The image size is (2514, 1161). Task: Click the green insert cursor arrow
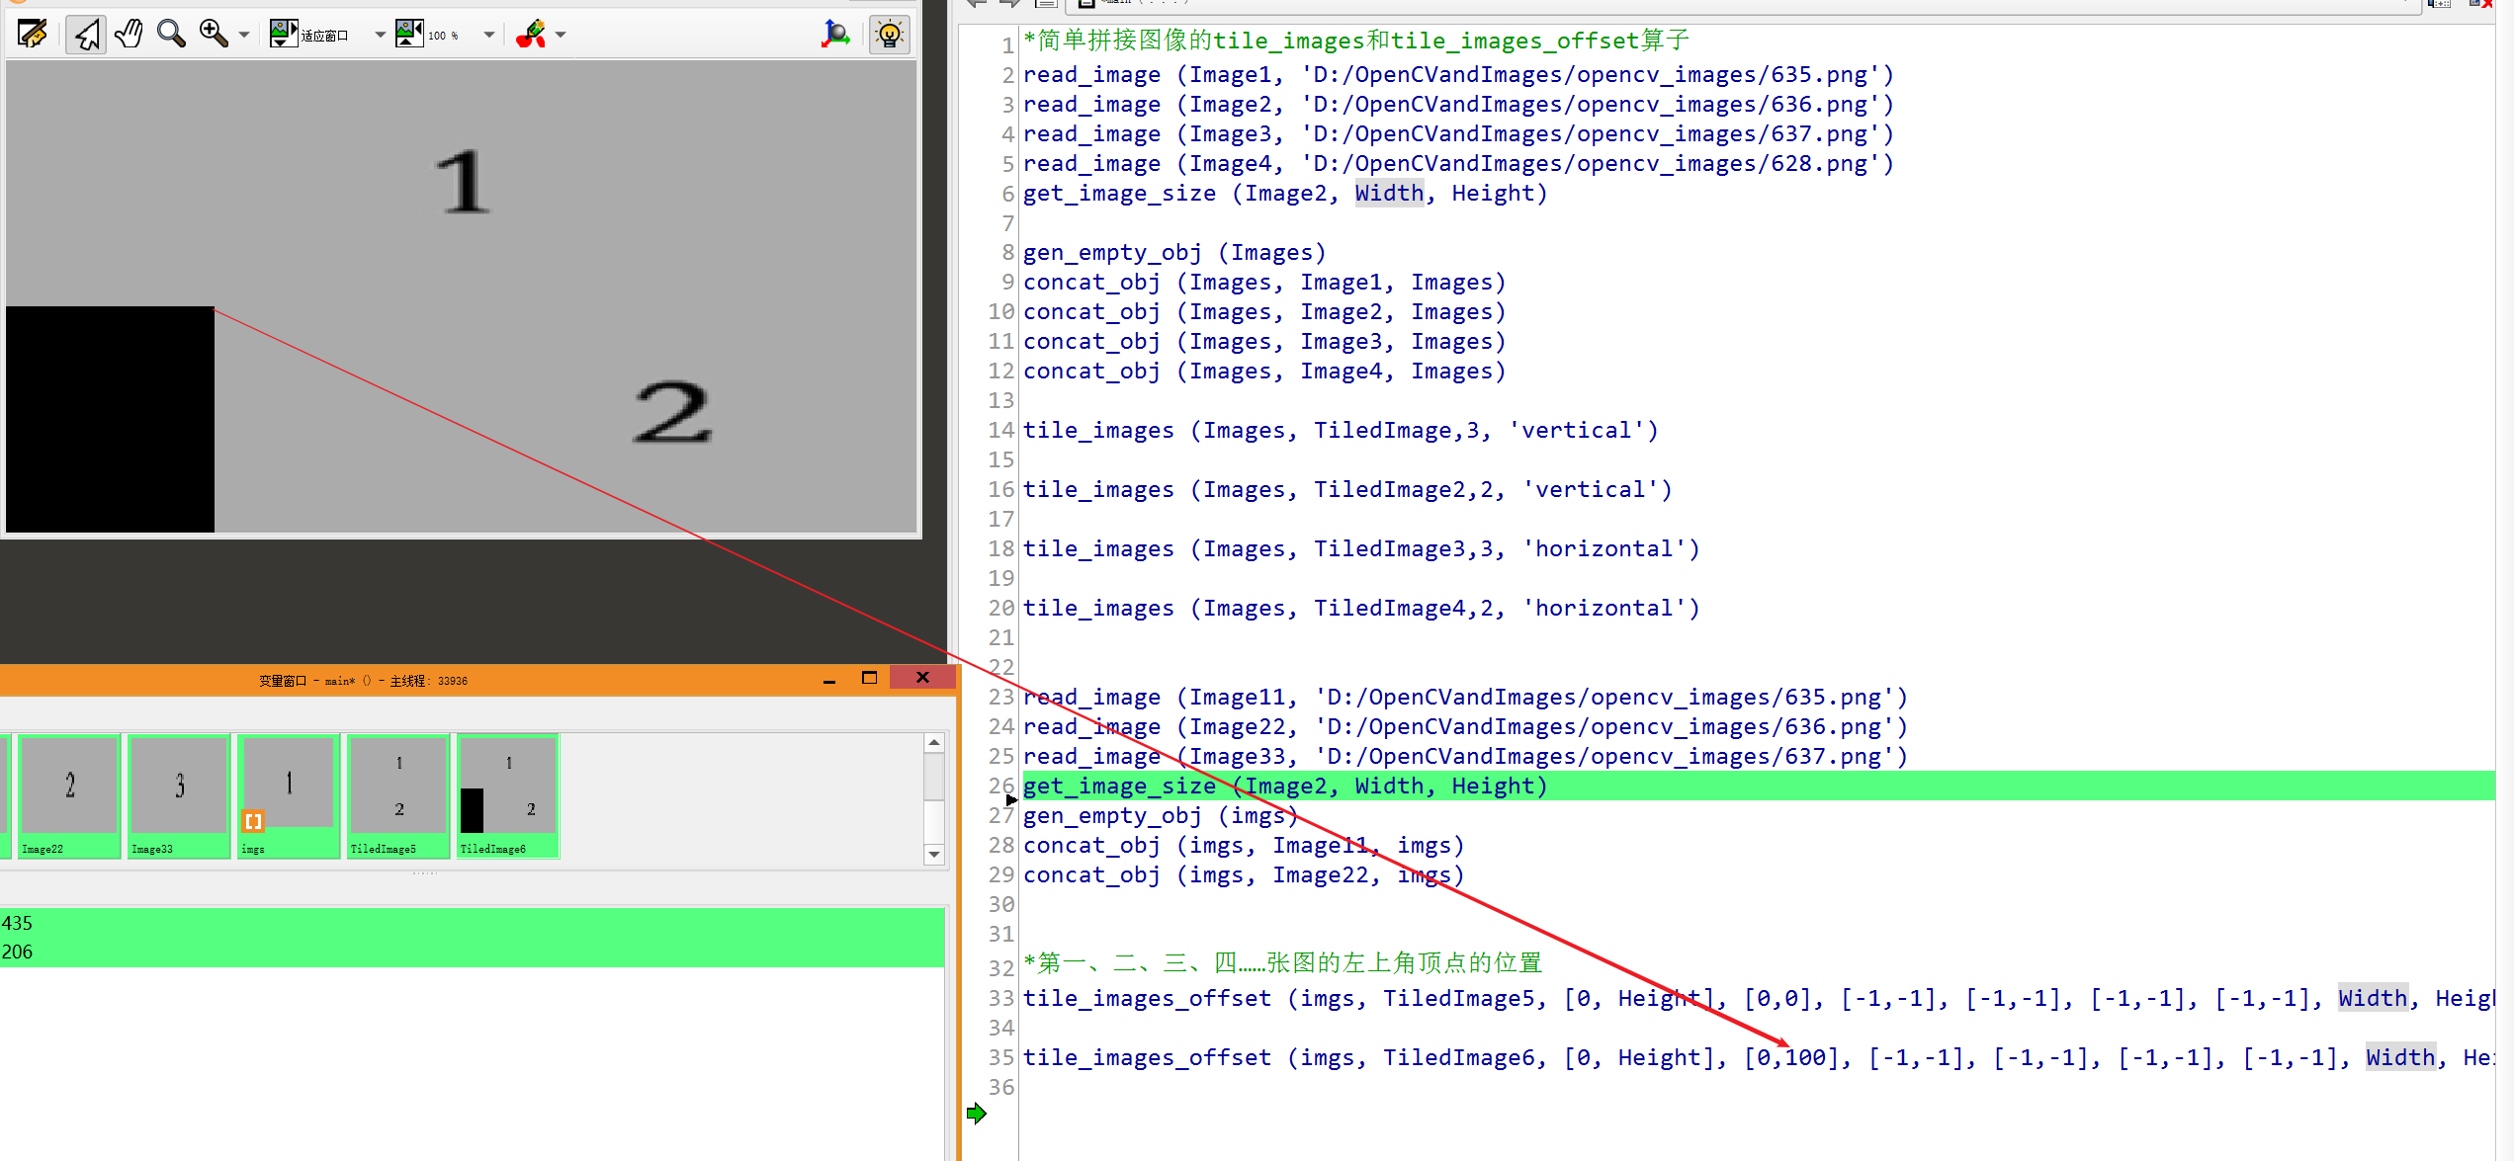977,1114
